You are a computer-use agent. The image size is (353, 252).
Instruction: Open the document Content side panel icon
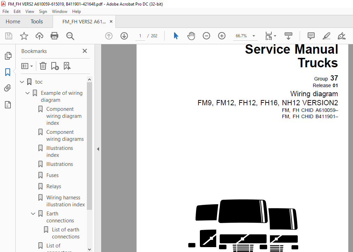click(8, 105)
